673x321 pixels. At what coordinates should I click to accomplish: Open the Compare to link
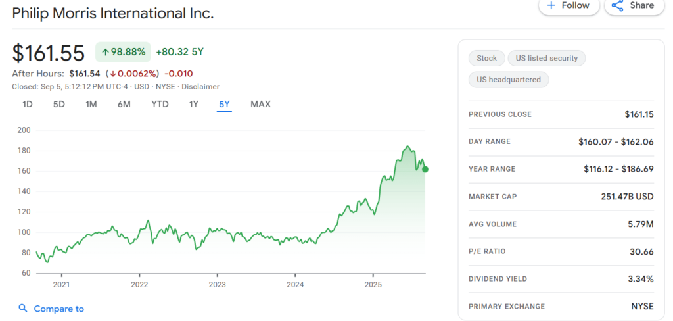tap(58, 309)
